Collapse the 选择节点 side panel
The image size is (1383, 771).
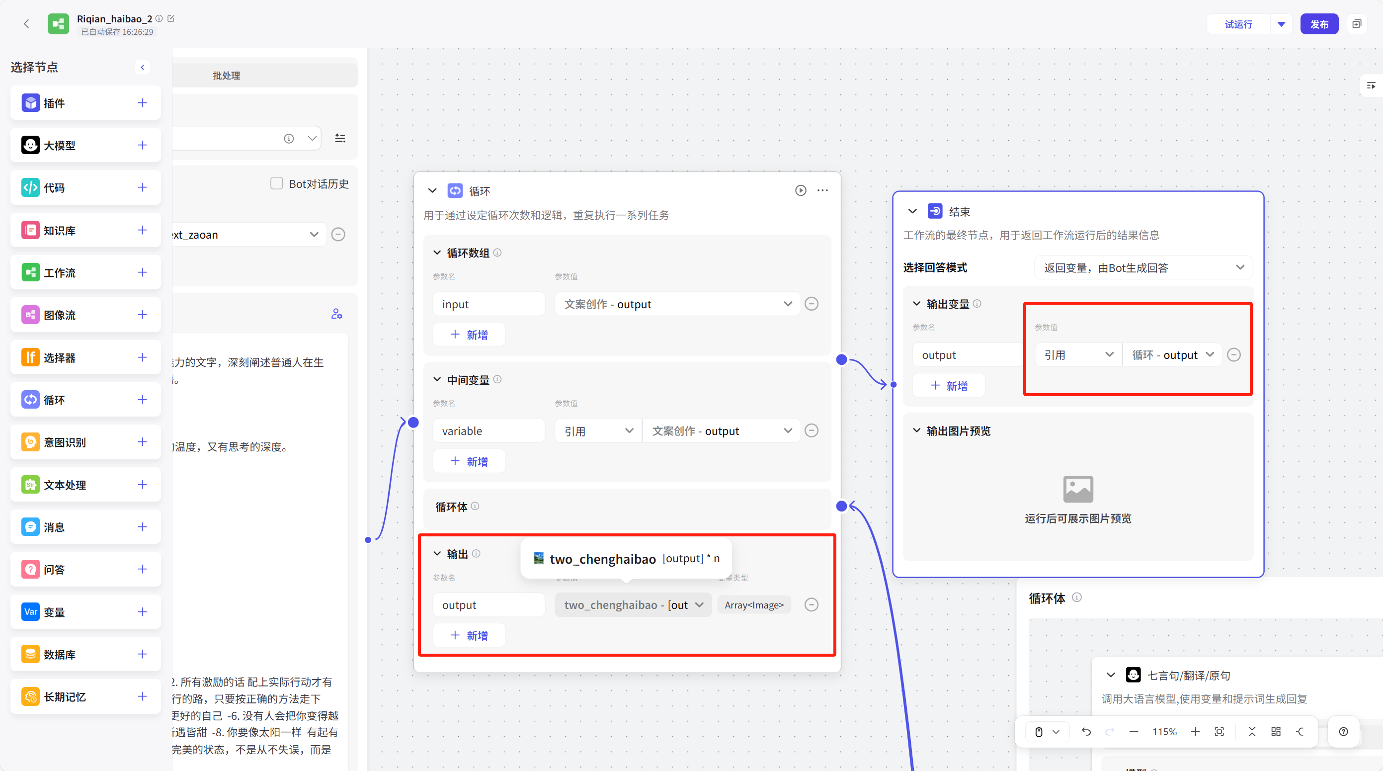pyautogui.click(x=142, y=67)
